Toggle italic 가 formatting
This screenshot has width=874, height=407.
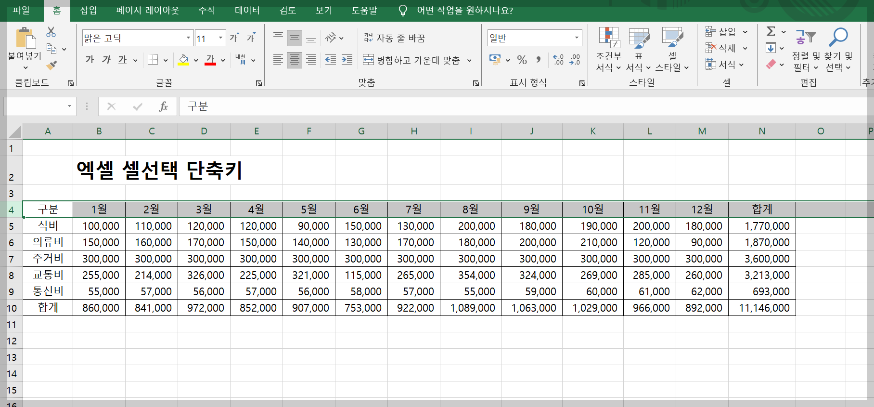pyautogui.click(x=106, y=60)
